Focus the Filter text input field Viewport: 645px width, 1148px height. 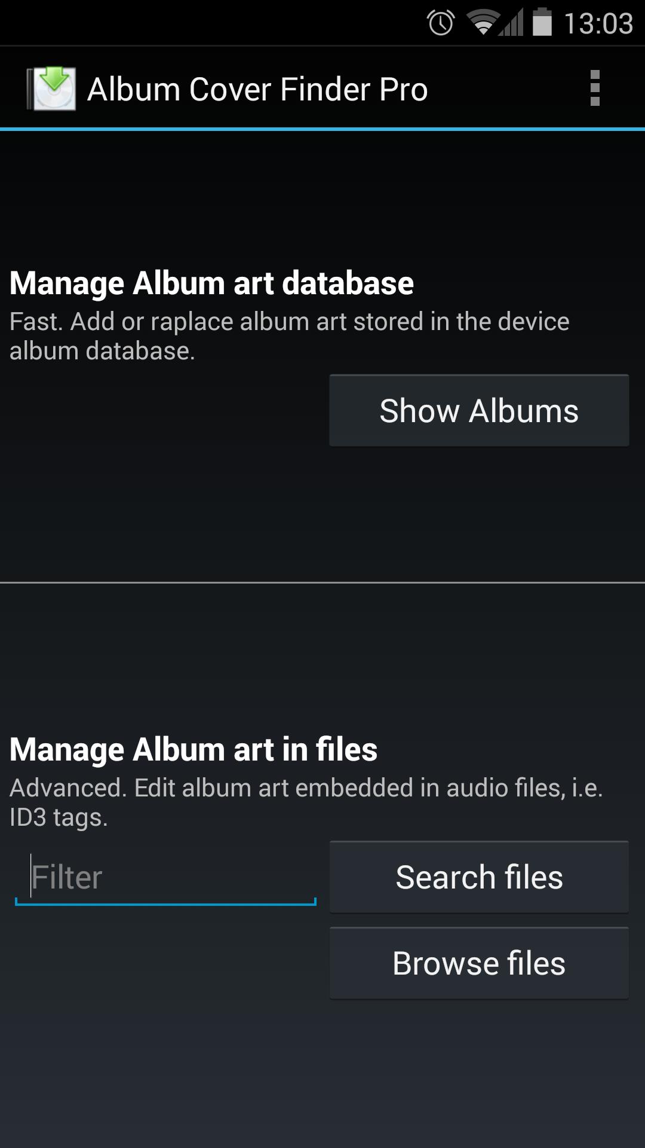[165, 877]
